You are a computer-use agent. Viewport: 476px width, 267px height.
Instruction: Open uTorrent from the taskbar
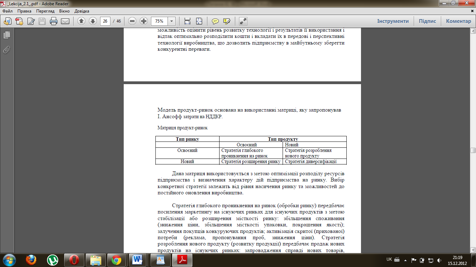53,260
